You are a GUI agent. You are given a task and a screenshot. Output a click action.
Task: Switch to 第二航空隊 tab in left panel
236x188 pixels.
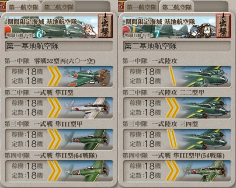click(59, 7)
